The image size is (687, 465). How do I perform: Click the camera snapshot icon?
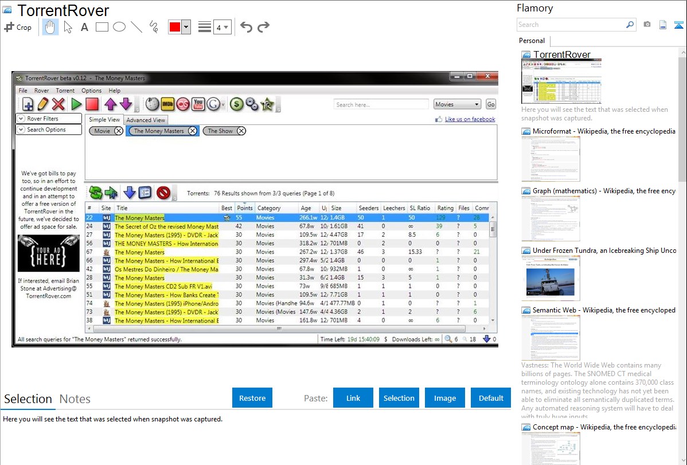(647, 25)
